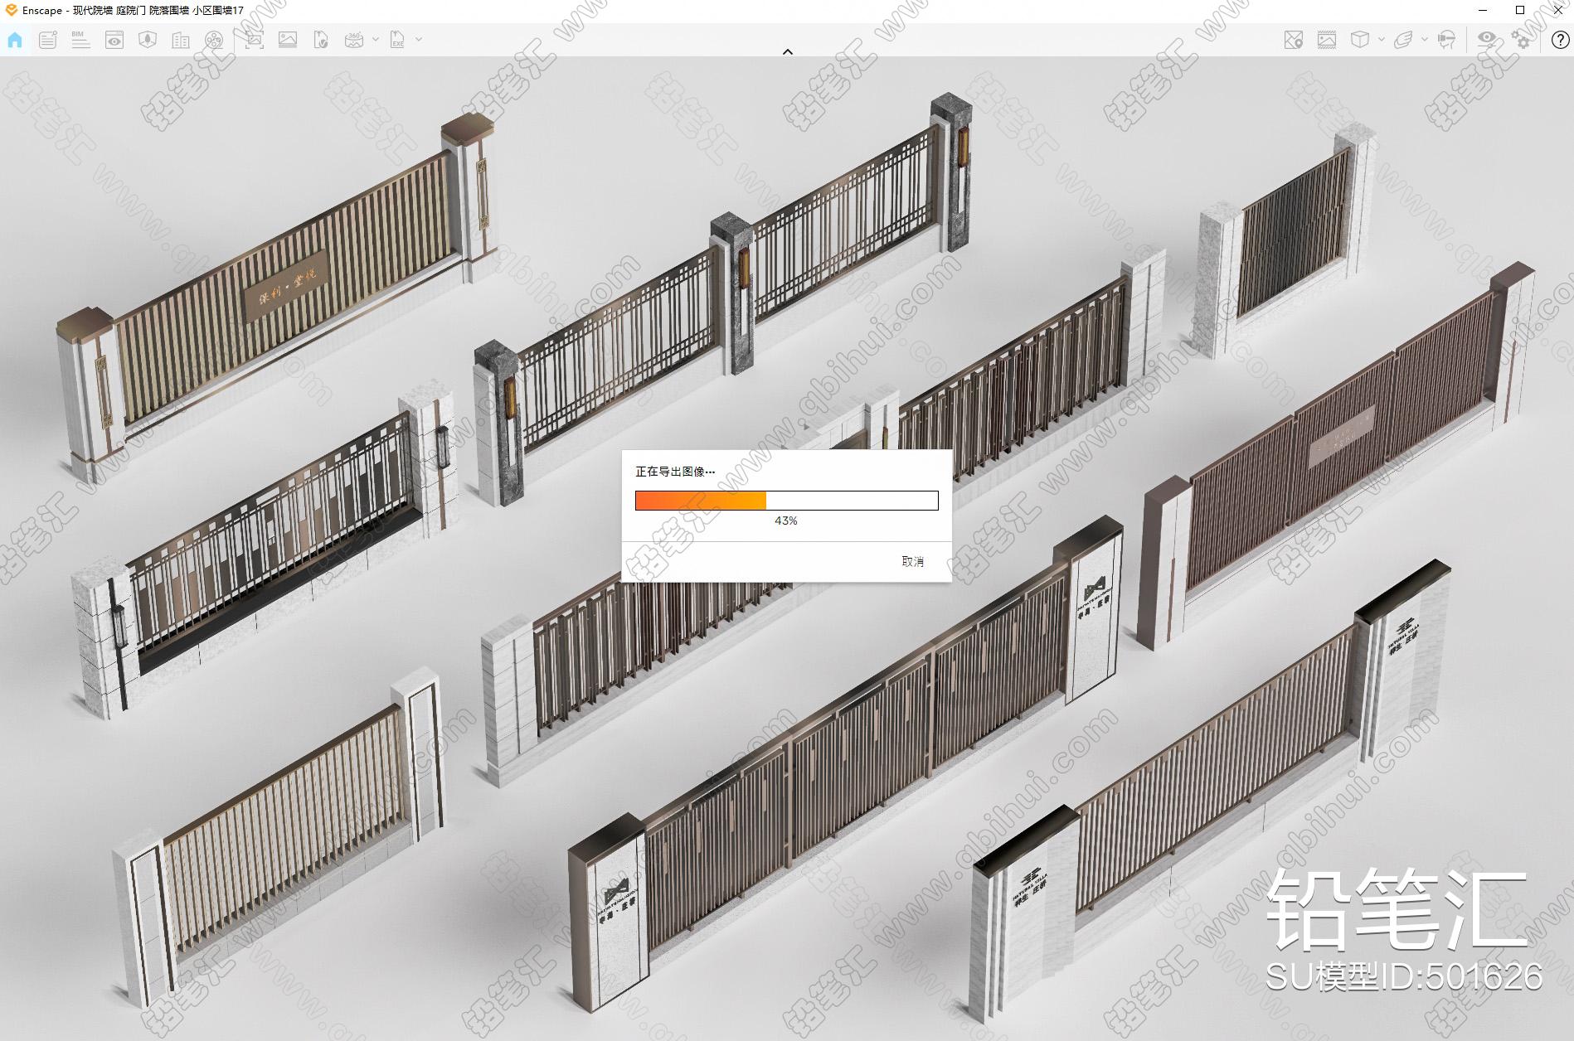Open the BIM information panel

[x=80, y=40]
